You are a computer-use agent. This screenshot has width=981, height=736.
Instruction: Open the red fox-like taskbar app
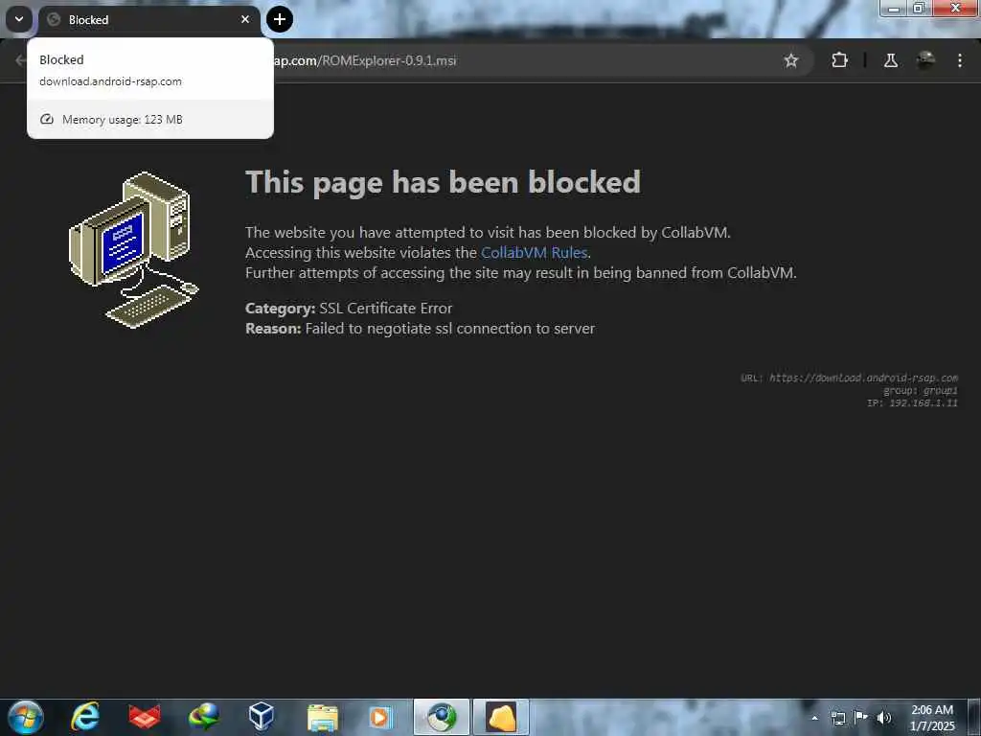[x=145, y=717]
